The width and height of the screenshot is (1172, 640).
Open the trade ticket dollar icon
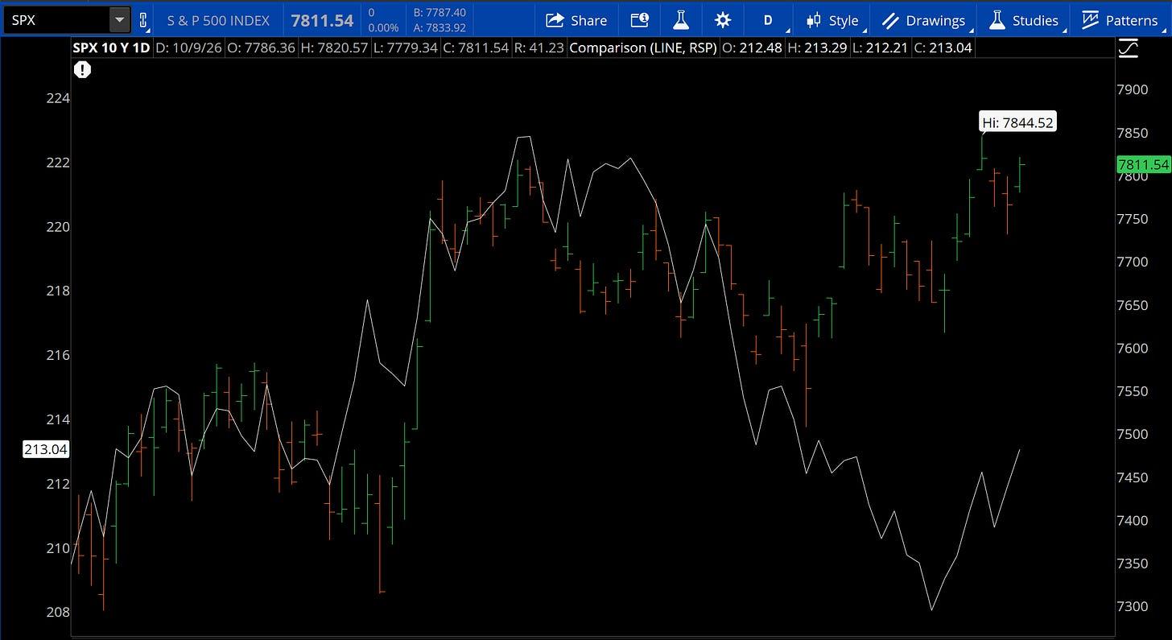coord(640,20)
